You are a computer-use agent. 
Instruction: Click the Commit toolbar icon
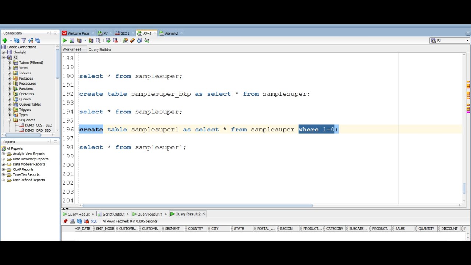tap(108, 40)
